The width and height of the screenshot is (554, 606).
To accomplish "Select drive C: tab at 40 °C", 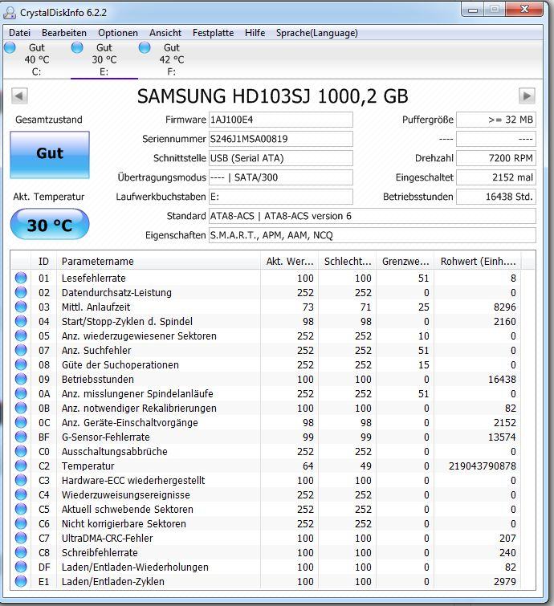I will [37, 59].
